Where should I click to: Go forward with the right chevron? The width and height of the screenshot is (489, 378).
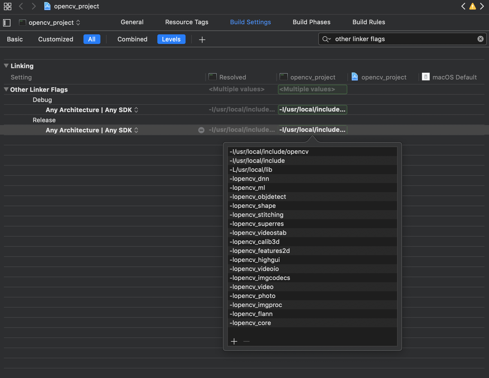[x=34, y=6]
